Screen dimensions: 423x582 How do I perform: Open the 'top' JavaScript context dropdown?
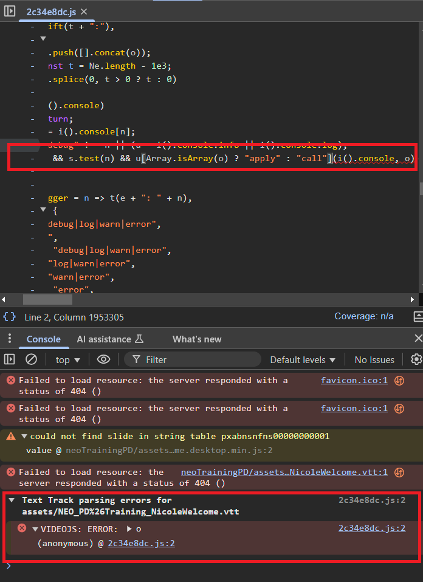click(67, 360)
